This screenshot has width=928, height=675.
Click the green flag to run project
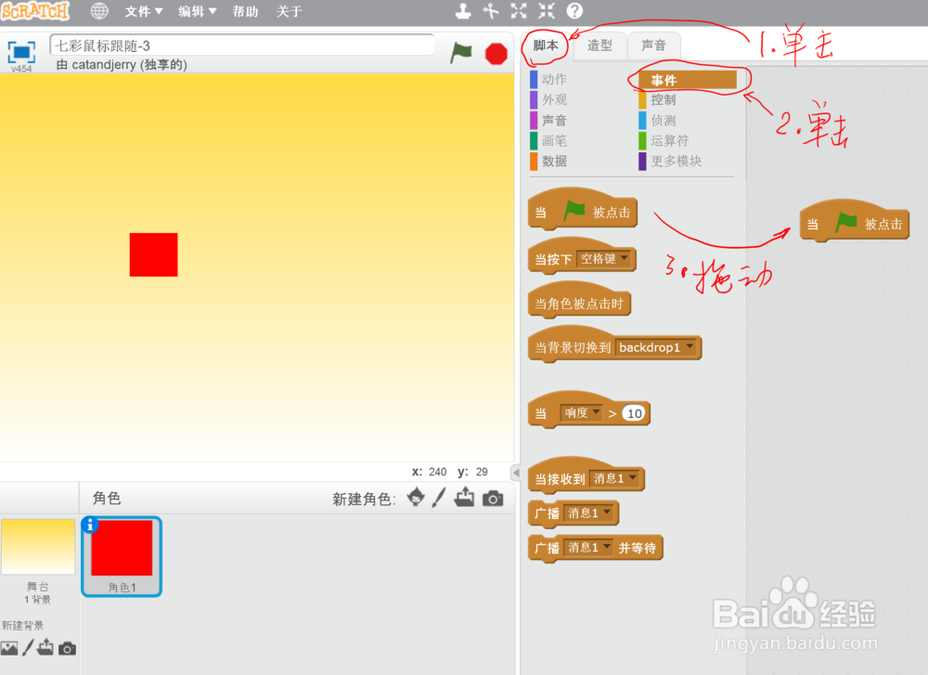(461, 54)
